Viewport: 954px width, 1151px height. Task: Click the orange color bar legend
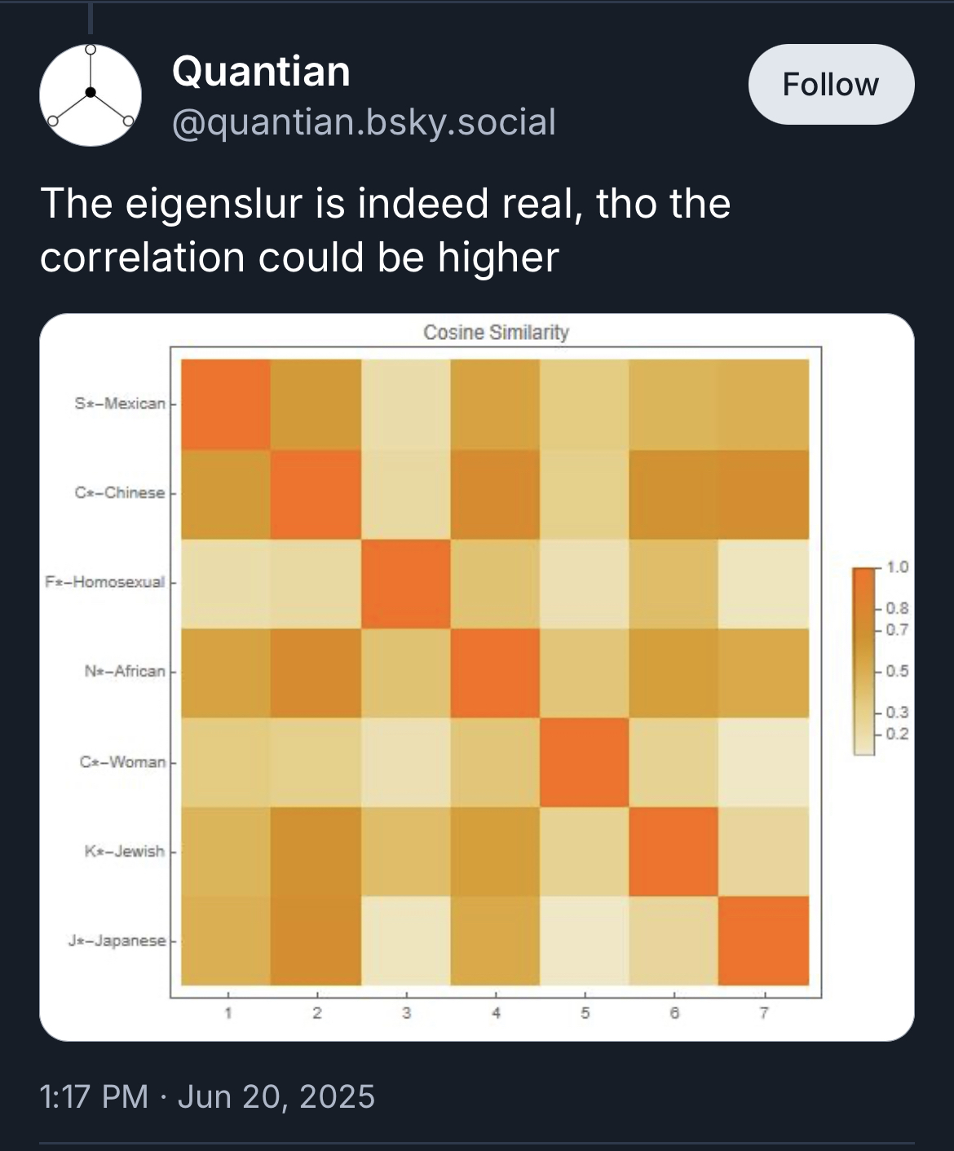pos(863,660)
